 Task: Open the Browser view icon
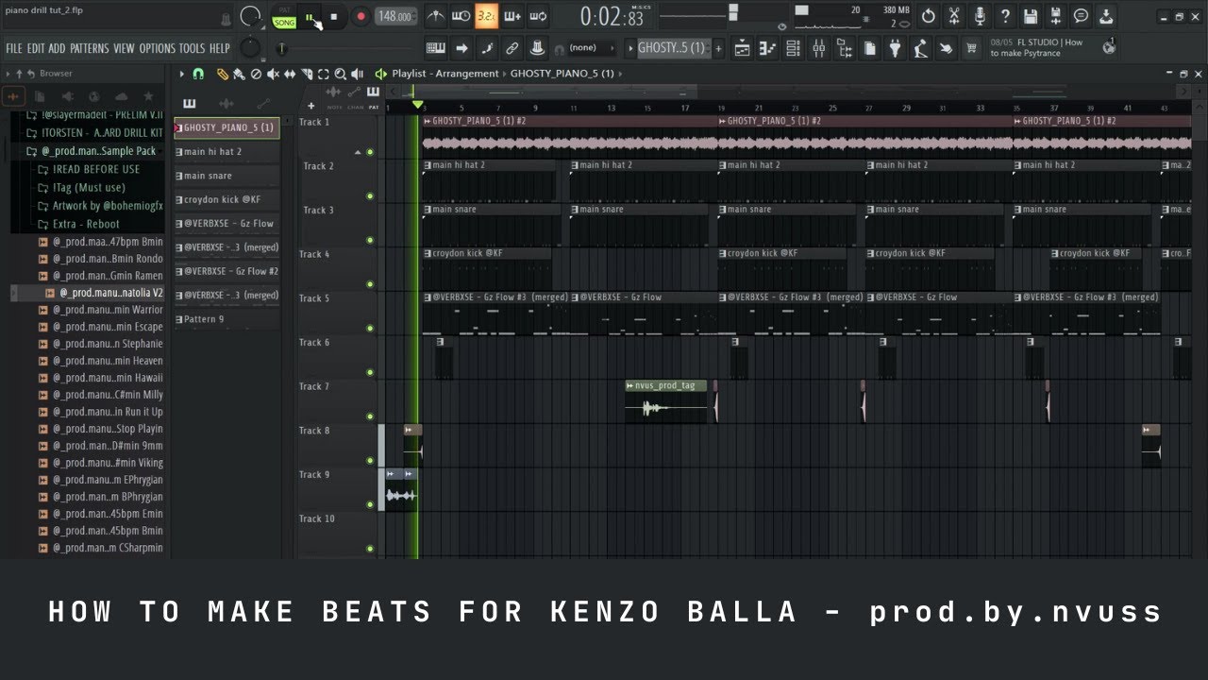tap(845, 48)
